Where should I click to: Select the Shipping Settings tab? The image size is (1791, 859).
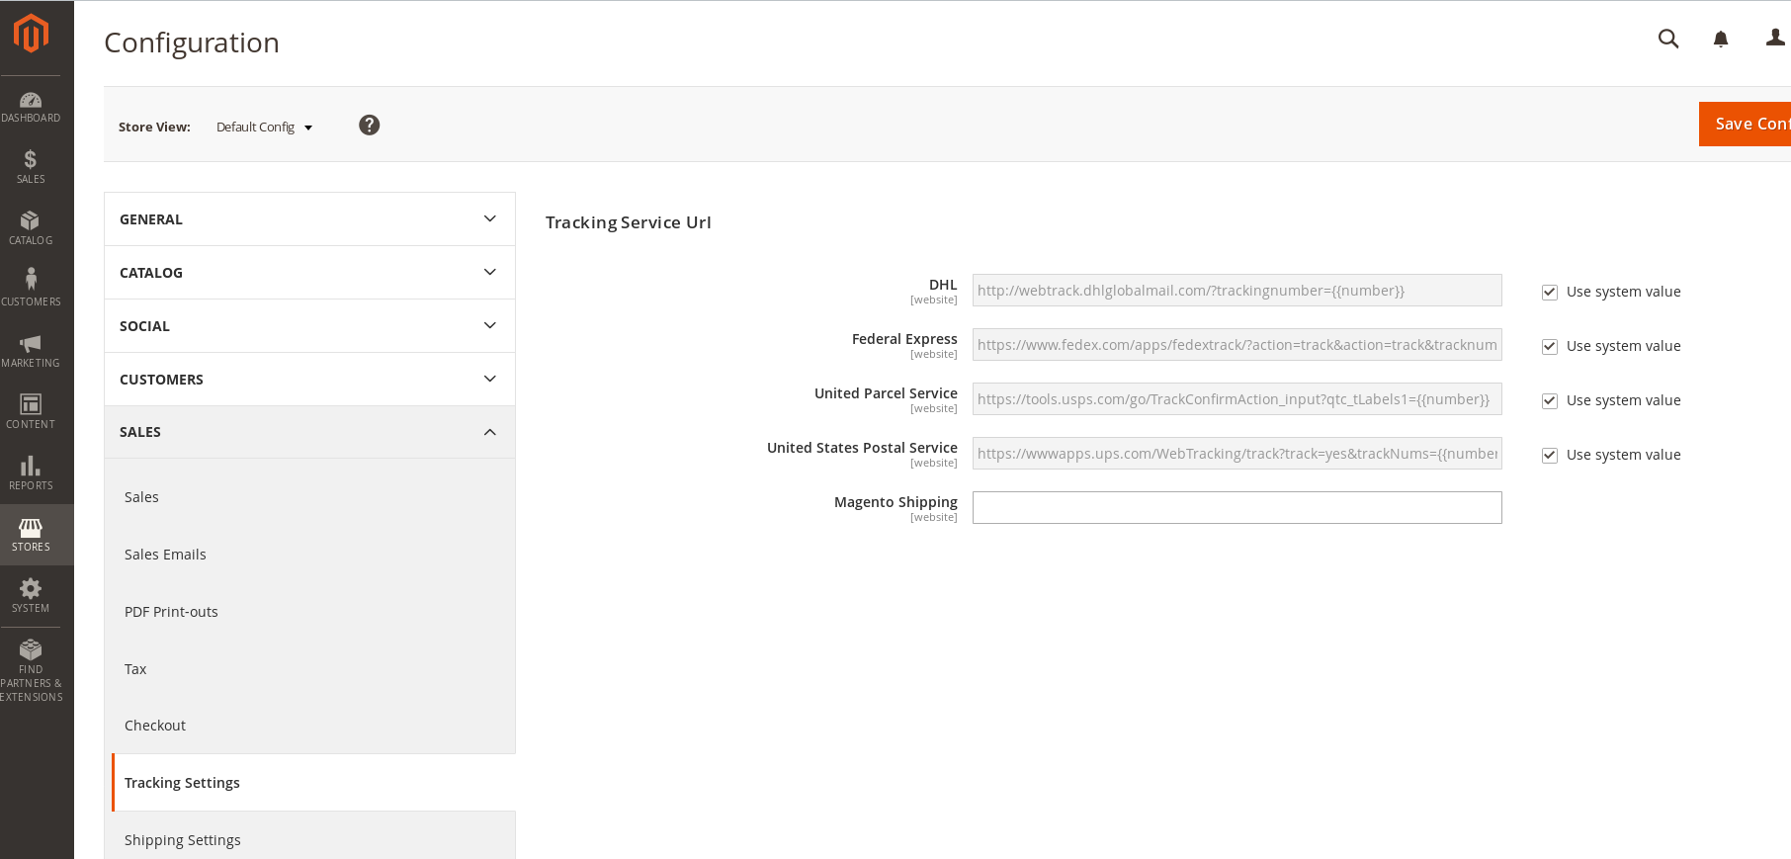[x=183, y=840]
